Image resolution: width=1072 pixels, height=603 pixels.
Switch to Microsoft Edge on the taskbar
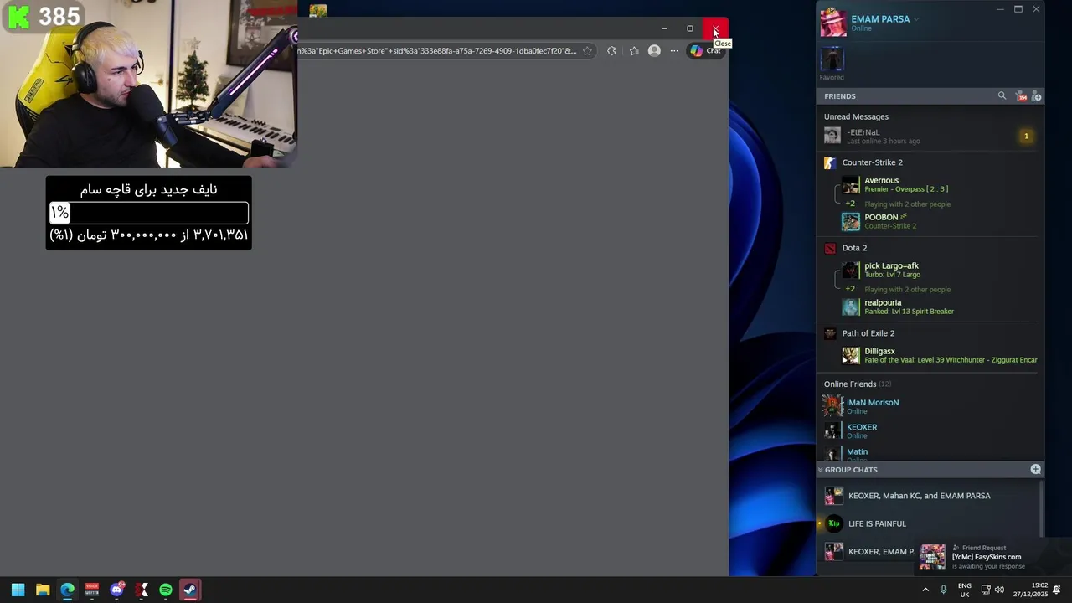(67, 590)
